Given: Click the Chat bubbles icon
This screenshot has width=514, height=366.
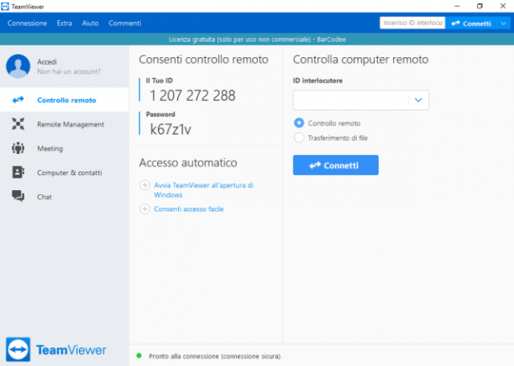Looking at the screenshot, I should [x=18, y=196].
